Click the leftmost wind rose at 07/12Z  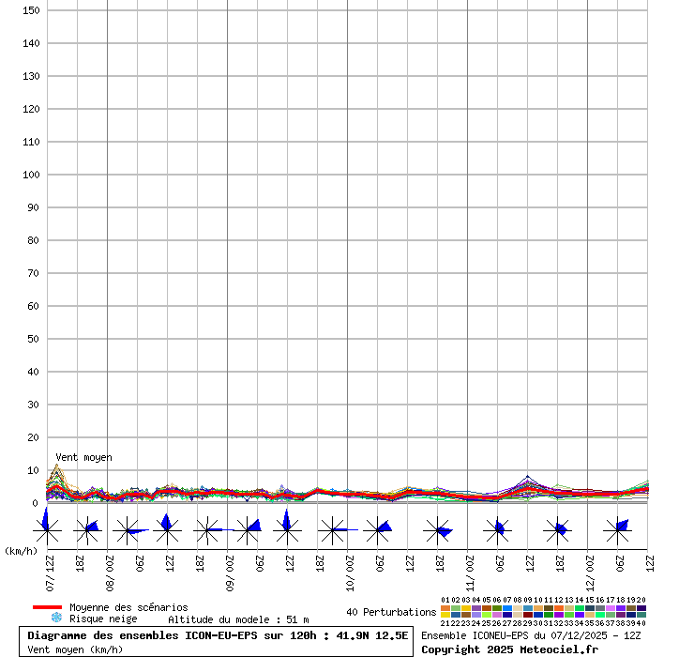[x=47, y=529]
